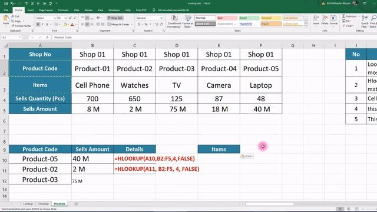Cut the selected cells
The width and height of the screenshot is (377, 212).
15,16
